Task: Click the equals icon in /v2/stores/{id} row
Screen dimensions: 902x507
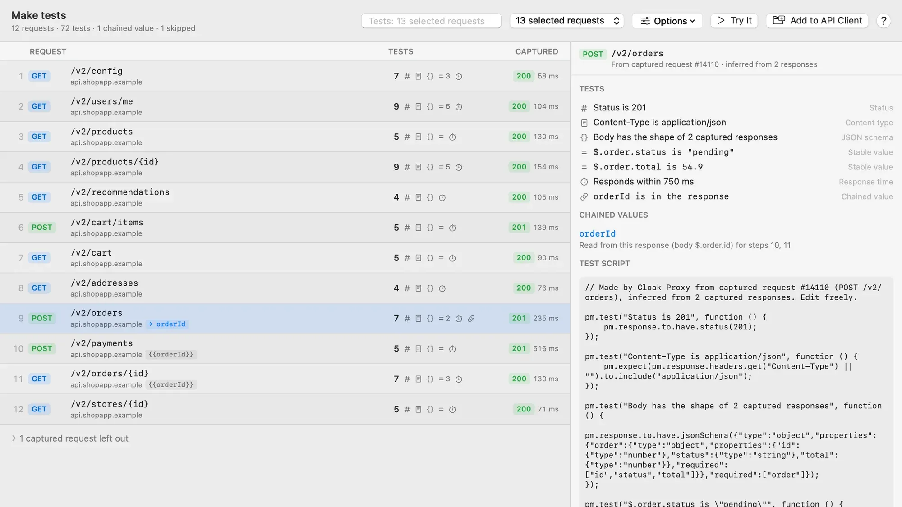Action: pos(441,409)
